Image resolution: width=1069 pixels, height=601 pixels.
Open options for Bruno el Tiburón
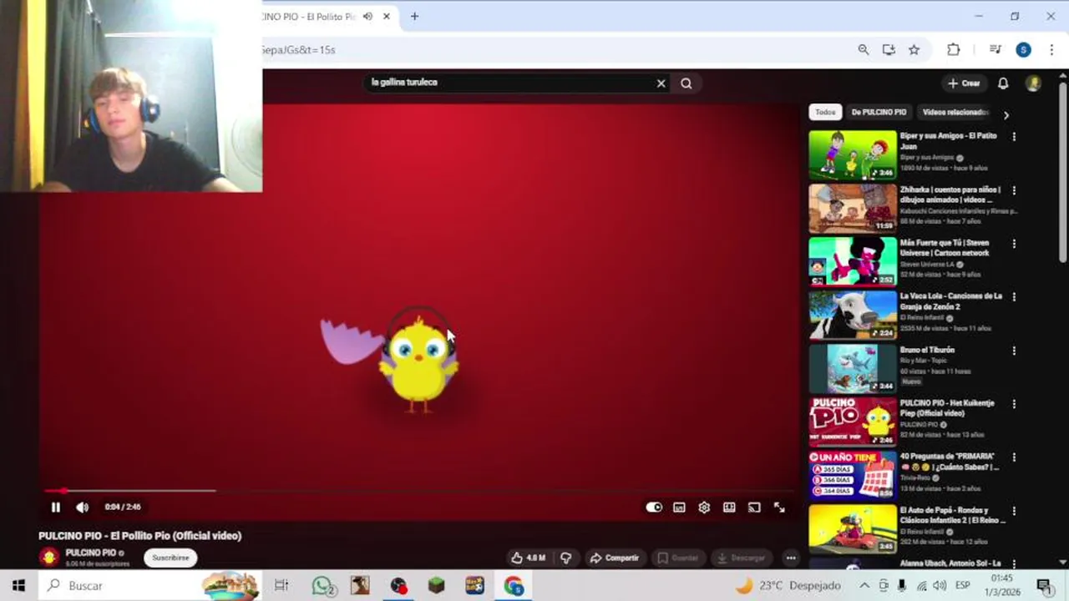tap(1014, 351)
